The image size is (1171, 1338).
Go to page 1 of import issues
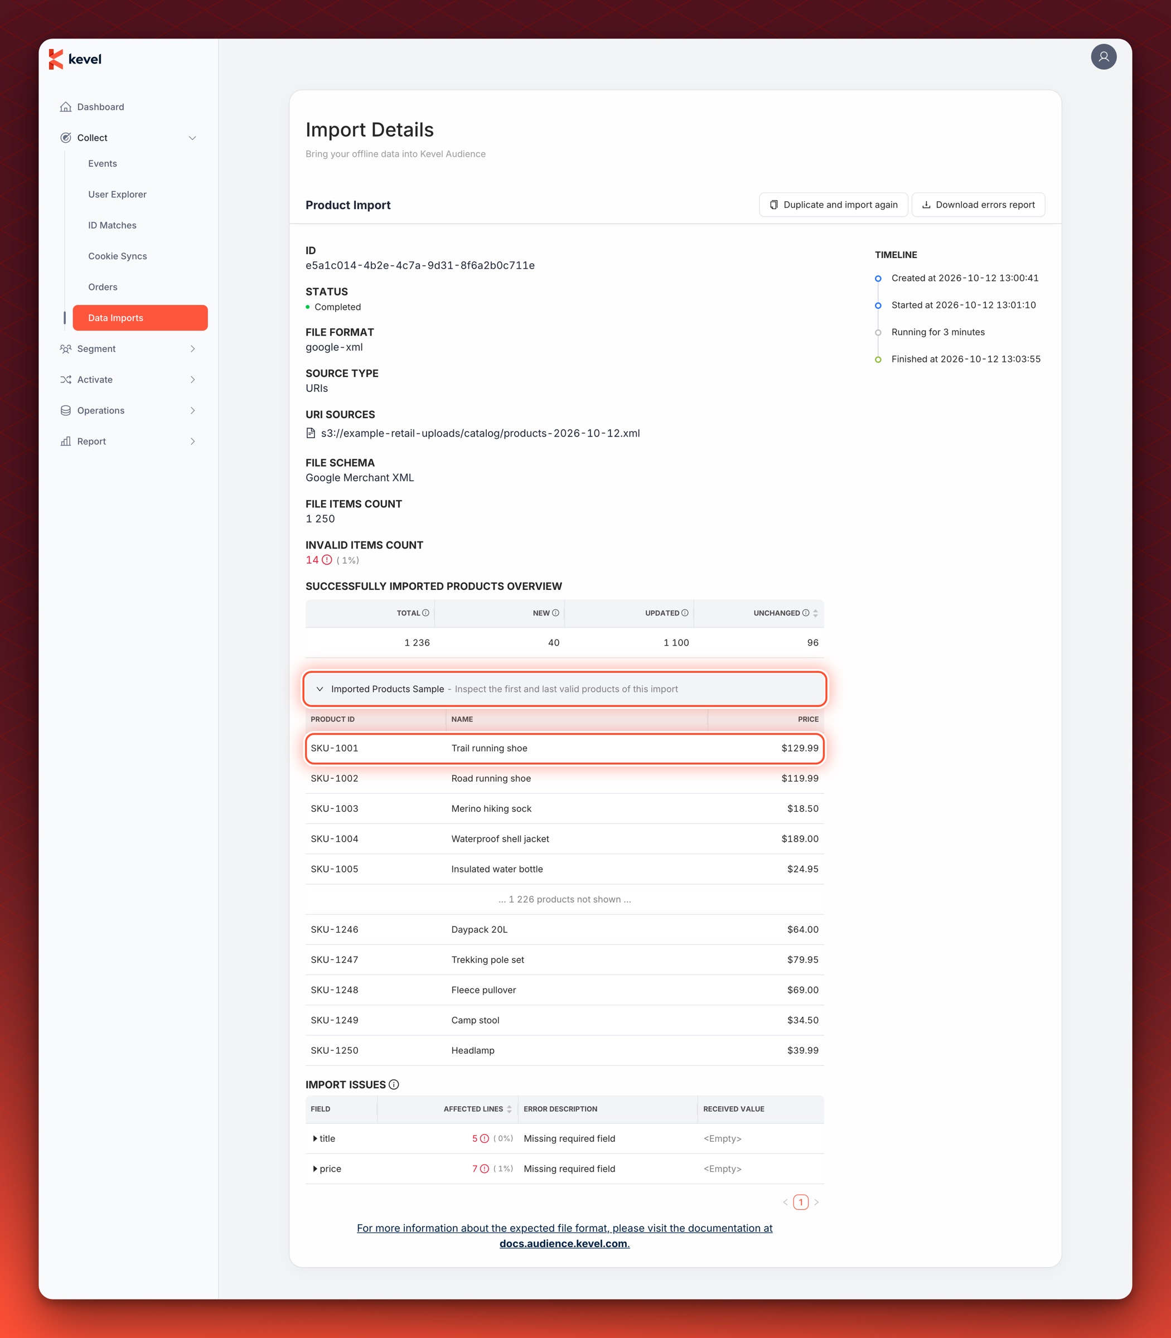pyautogui.click(x=801, y=1201)
